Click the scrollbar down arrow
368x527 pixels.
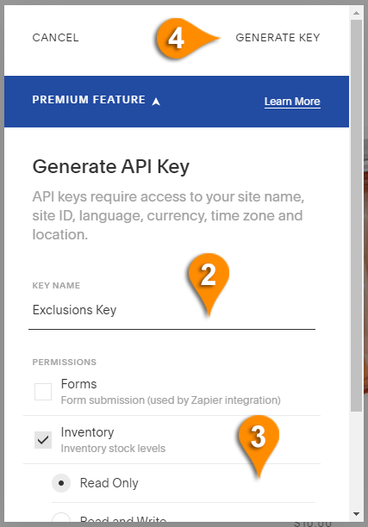tap(356, 514)
